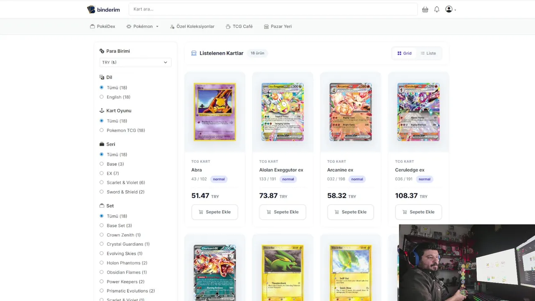Screen dimensions: 535x301
Task: Expand the Pokémon menu dropdown caret
Action: click(157, 26)
